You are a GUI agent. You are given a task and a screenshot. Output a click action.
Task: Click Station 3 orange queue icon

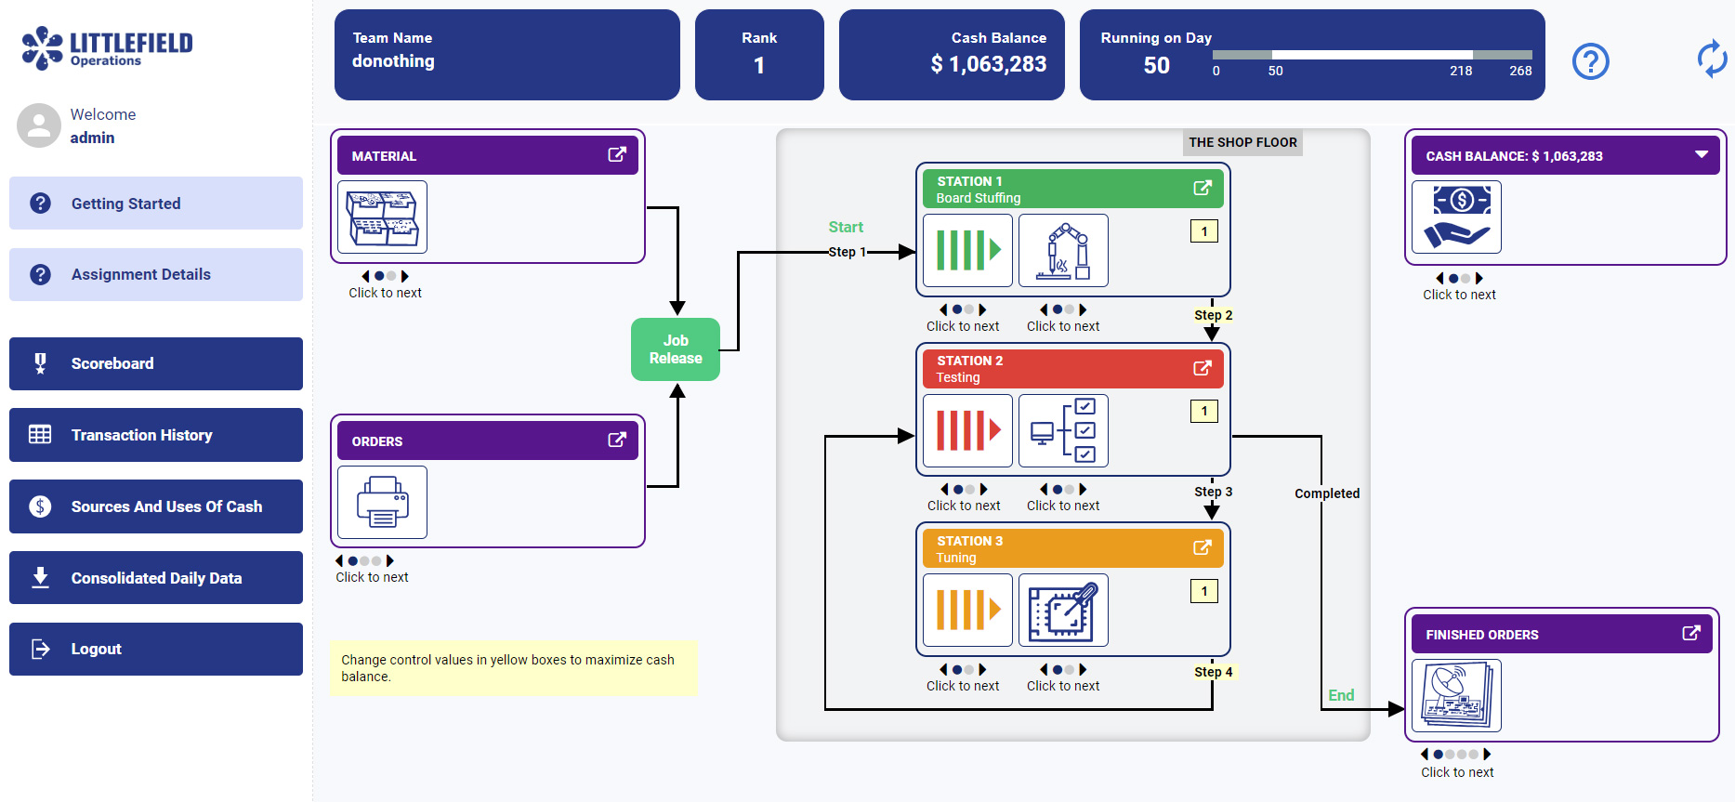967,610
